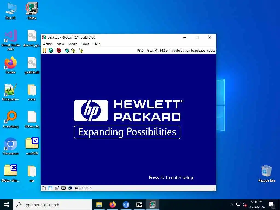Open the Media menu
Image resolution: width=280 pixels, height=210 pixels.
(73, 44)
